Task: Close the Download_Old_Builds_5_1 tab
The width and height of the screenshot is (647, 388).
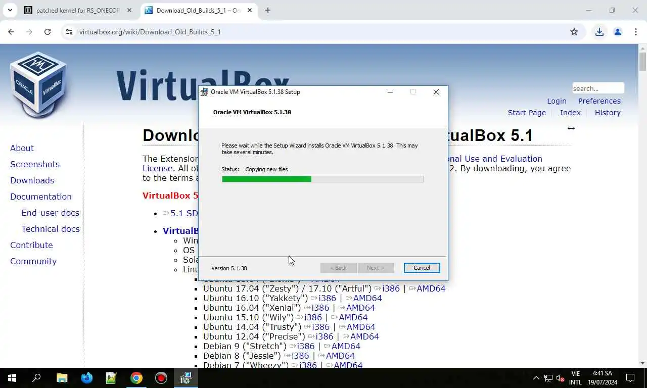Action: pos(250,10)
